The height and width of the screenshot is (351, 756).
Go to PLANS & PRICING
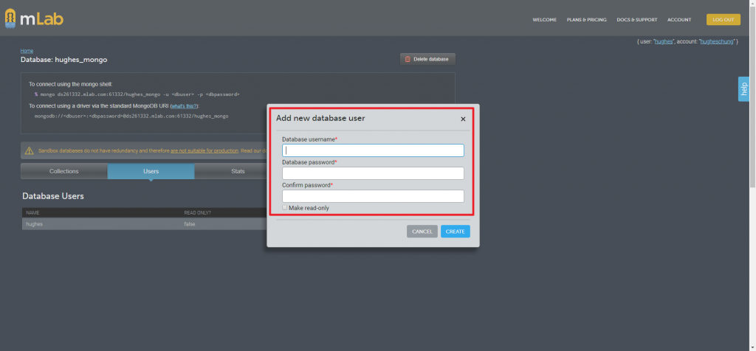[x=587, y=20]
